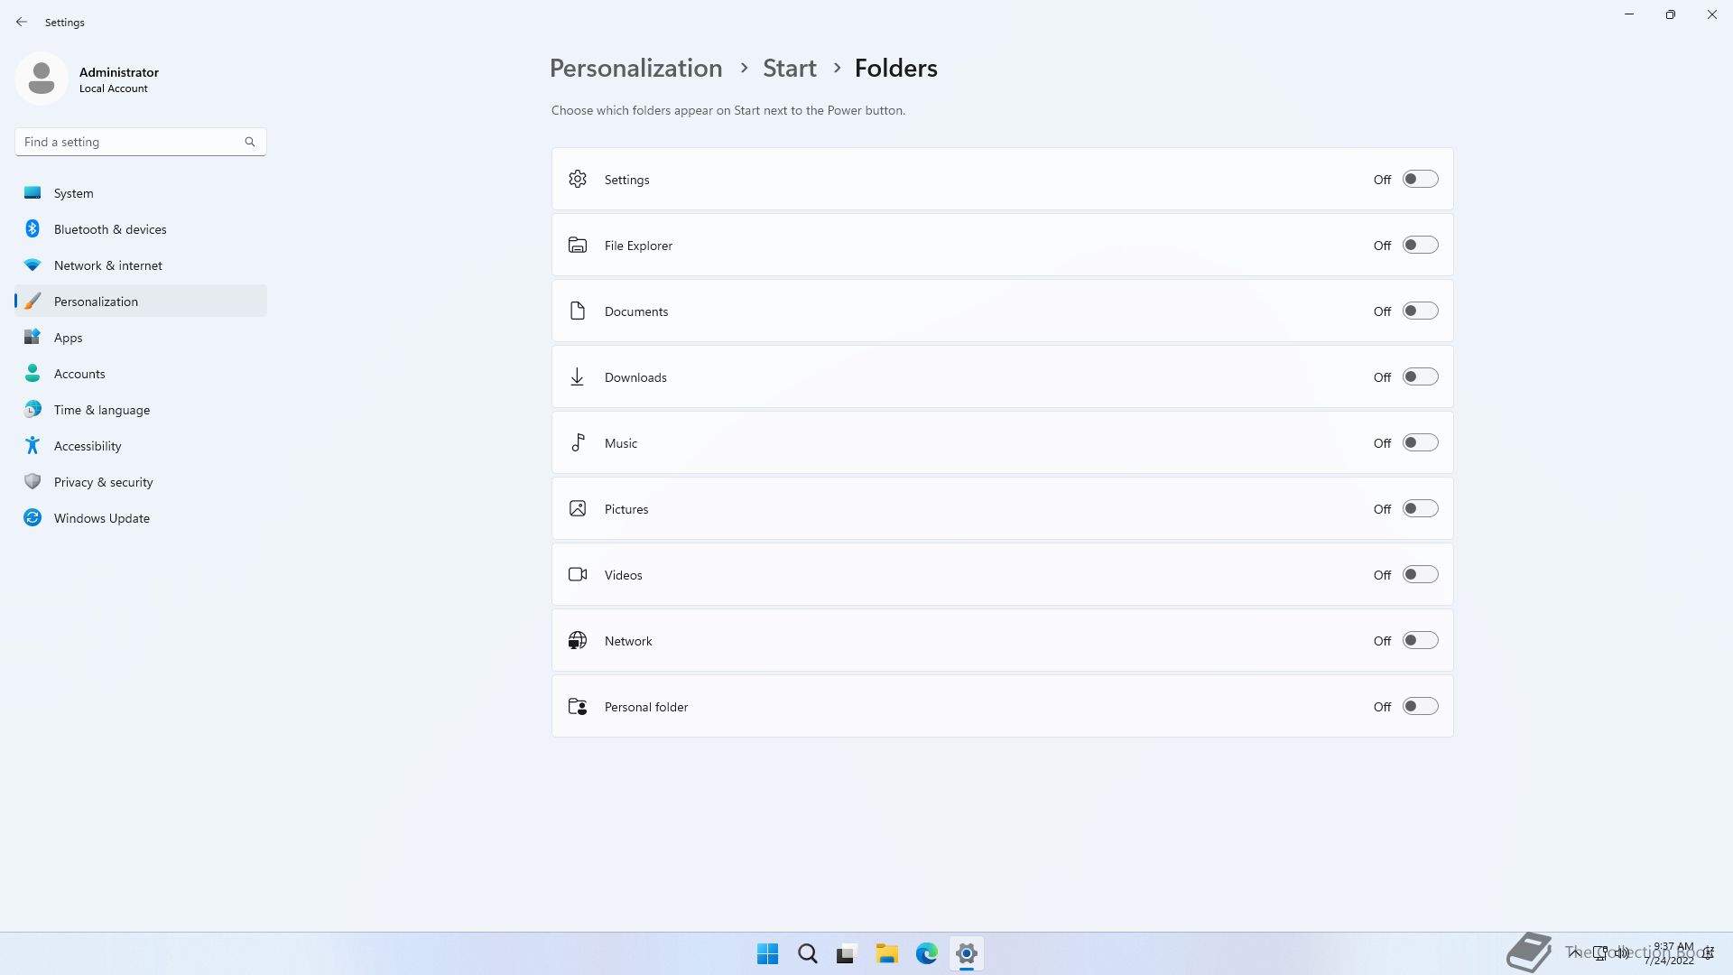
Task: Turn on the Downloads toggle
Action: tap(1420, 377)
